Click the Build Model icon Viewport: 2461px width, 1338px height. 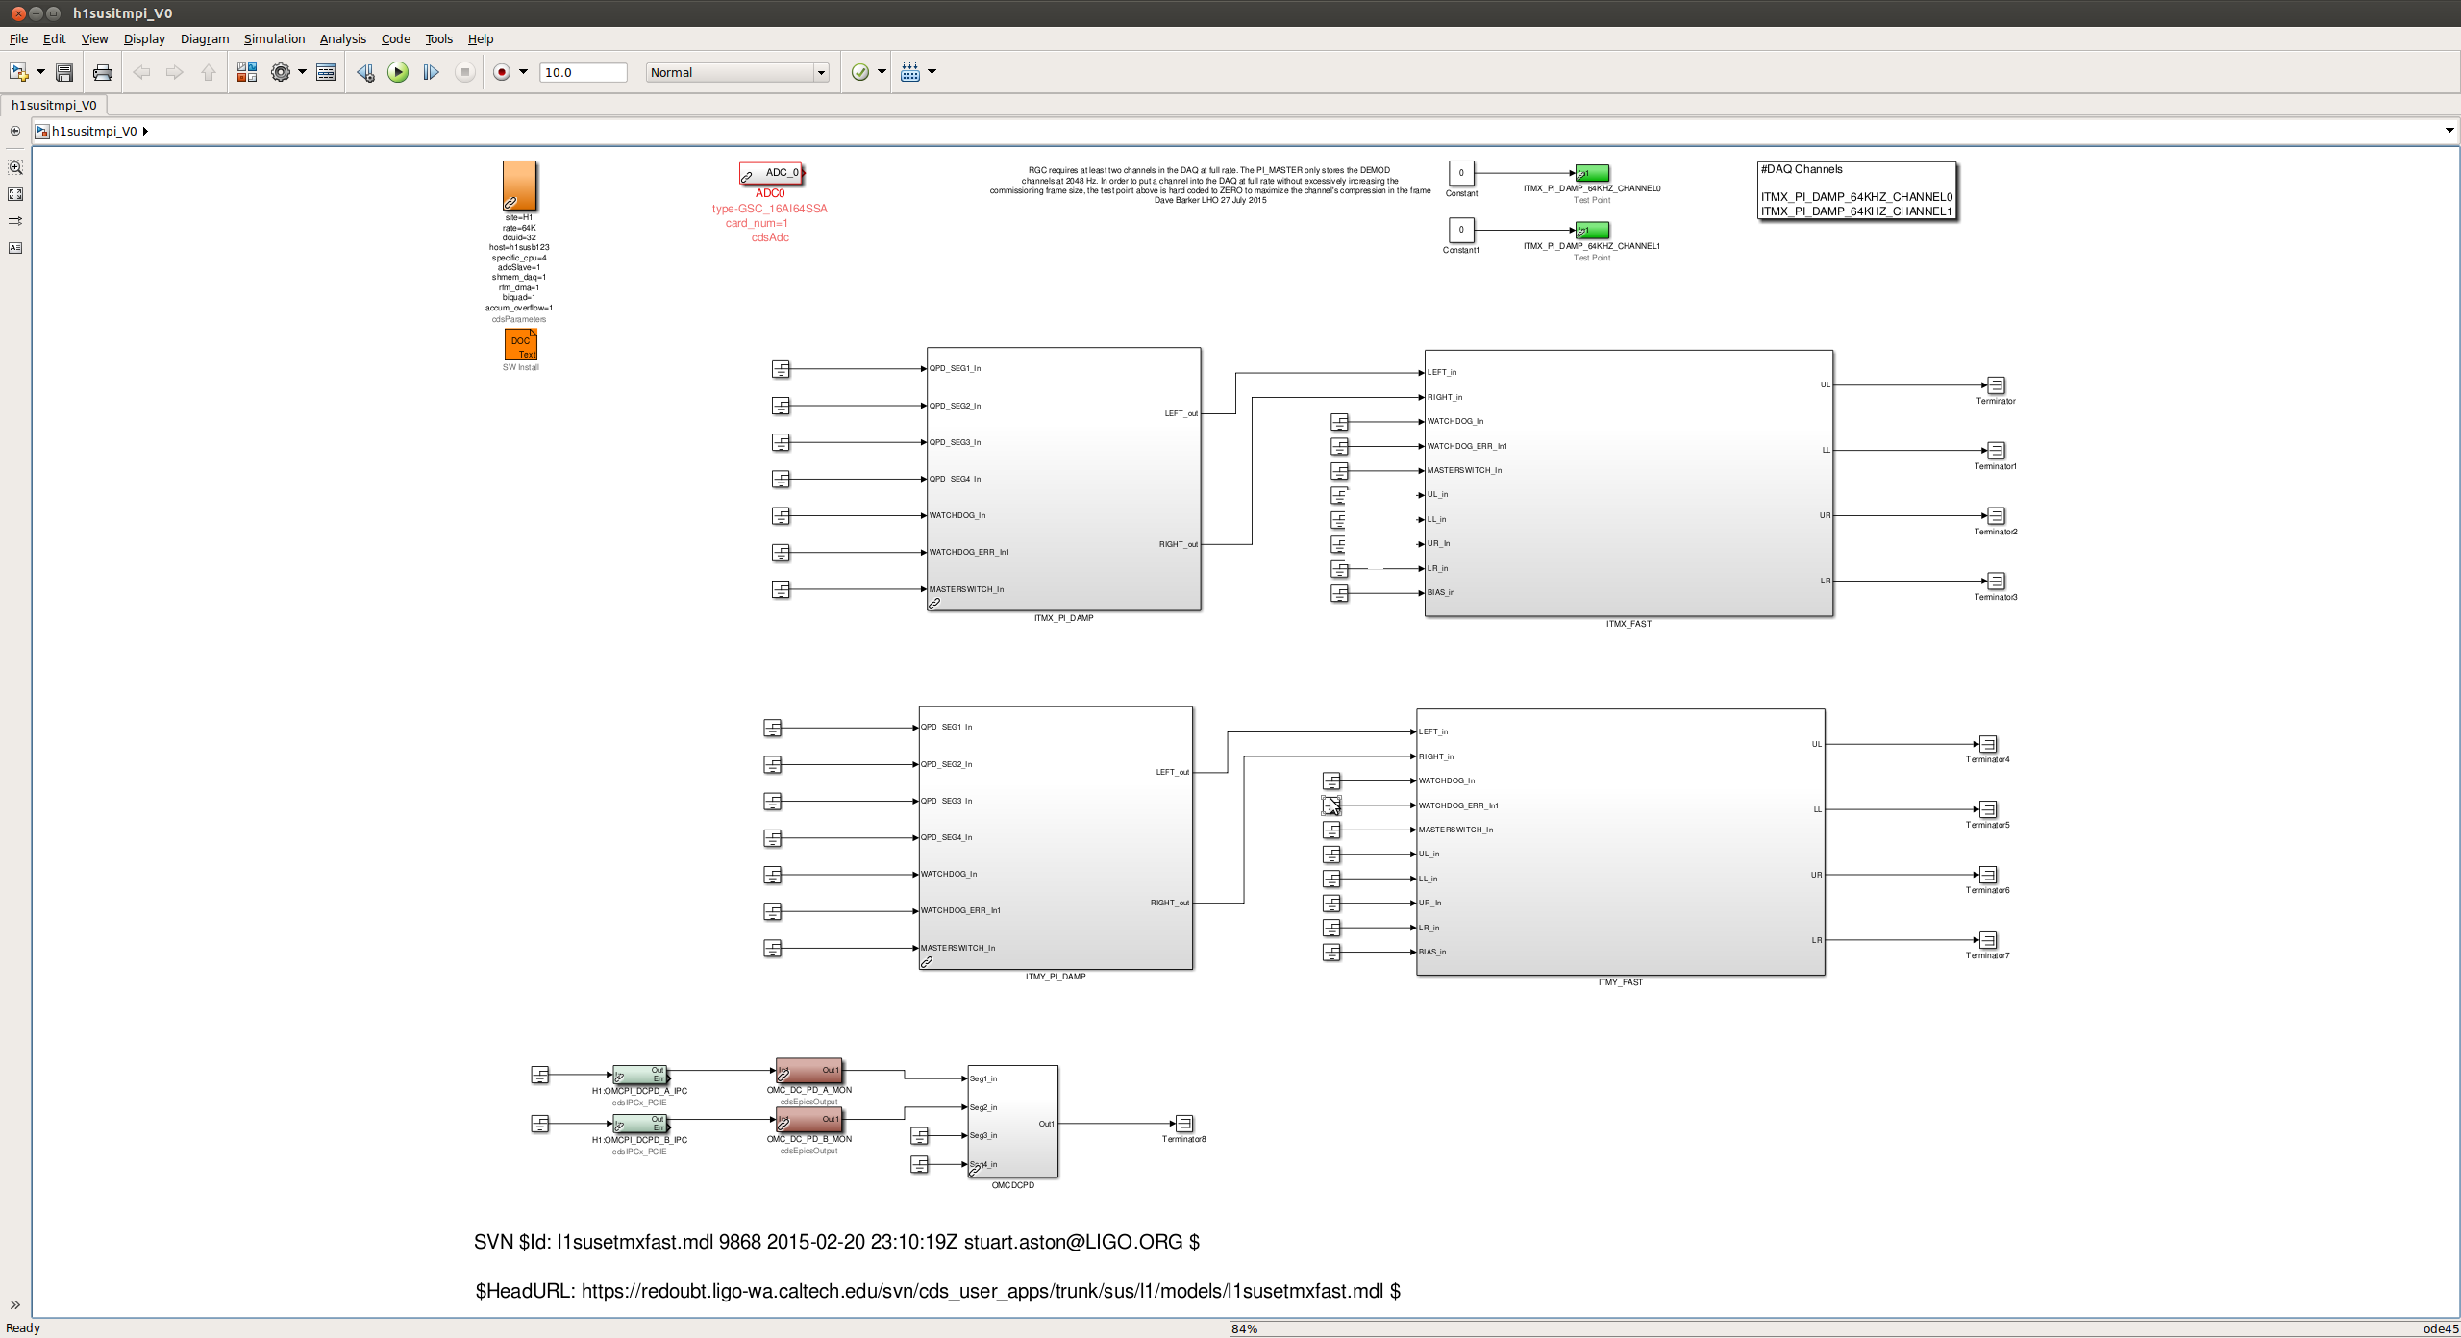910,72
